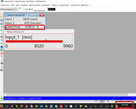Screen dimensions: 136x109
Task: Open the Window menu
Action: (84, 5)
